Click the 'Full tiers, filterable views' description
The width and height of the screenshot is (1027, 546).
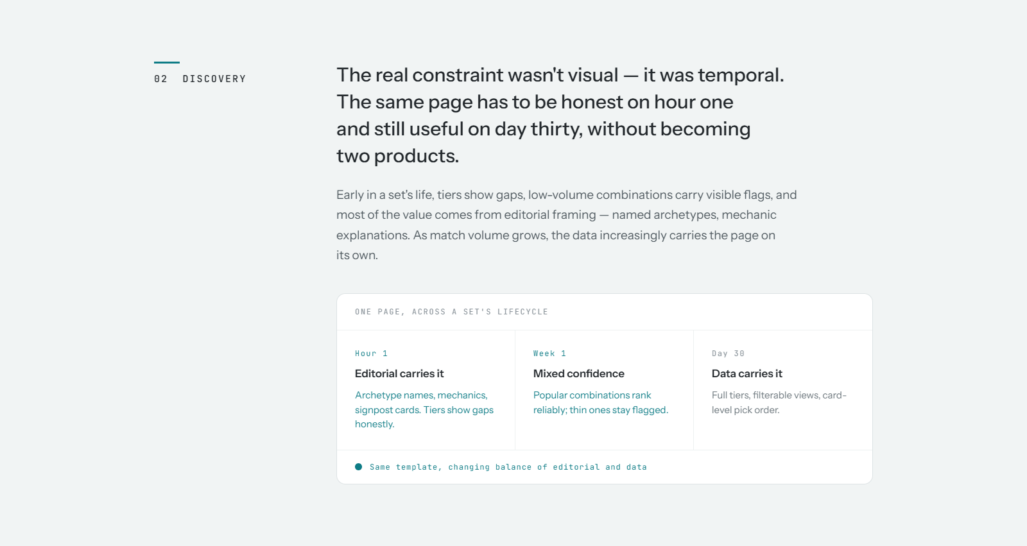(779, 403)
